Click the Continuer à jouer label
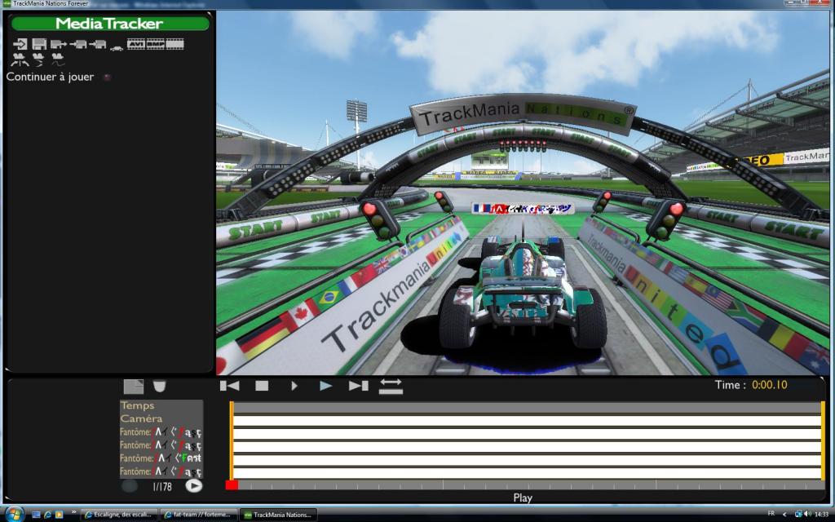Viewport: 835px width, 522px height. pyautogui.click(x=50, y=77)
